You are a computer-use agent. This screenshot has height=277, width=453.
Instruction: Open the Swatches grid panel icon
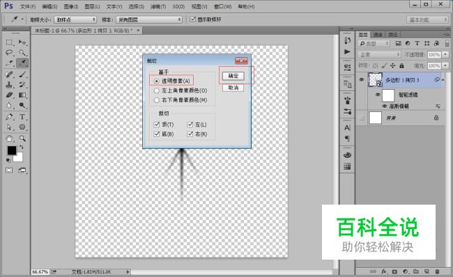pos(347,166)
